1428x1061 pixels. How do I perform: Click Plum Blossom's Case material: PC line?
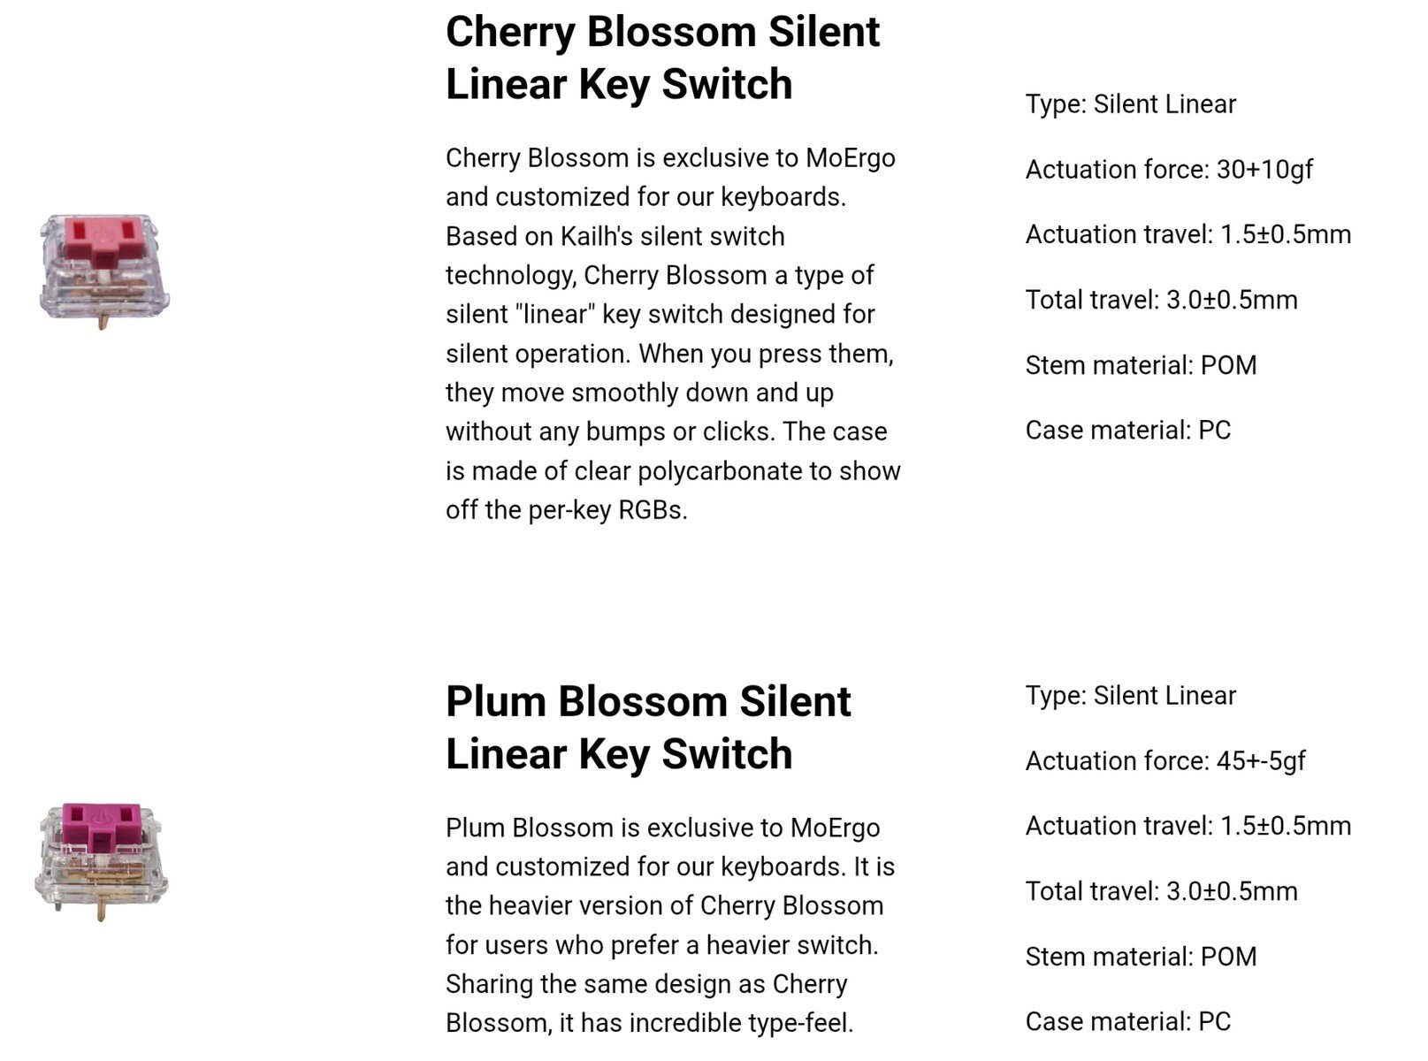pos(1127,1022)
